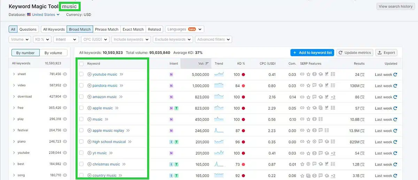Open SERP view icon beside 10.8B results
The height and width of the screenshot is (180, 418).
[362, 119]
